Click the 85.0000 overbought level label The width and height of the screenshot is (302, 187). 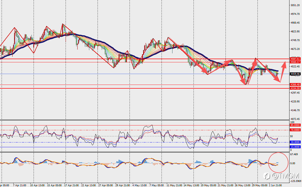(295, 125)
